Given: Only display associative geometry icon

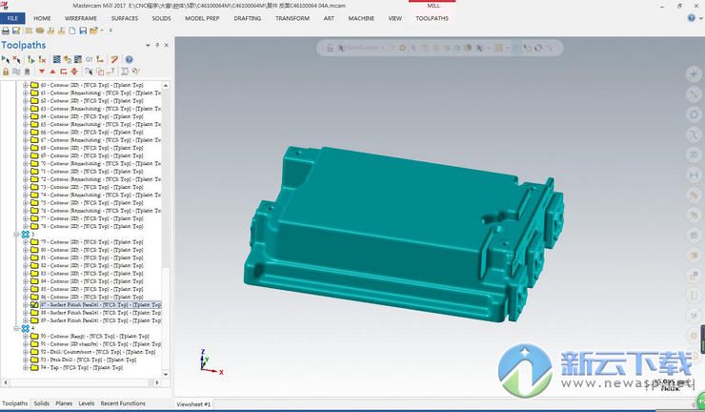Looking at the screenshot, I should [x=100, y=72].
